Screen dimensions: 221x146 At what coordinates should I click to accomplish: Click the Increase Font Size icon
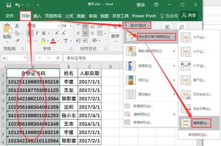click(x=57, y=33)
